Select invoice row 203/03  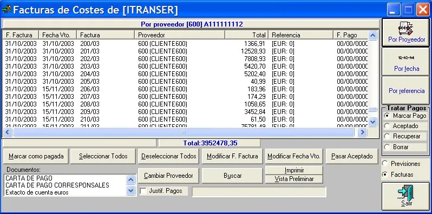click(x=186, y=66)
